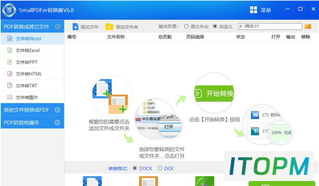319x186 pixels.
Task: Choose the 文件转图片 conversion option
Action: pyautogui.click(x=32, y=97)
